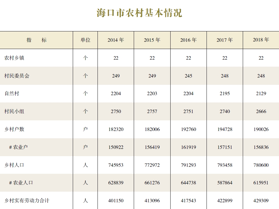Select the 2015 年 column header

152,40
